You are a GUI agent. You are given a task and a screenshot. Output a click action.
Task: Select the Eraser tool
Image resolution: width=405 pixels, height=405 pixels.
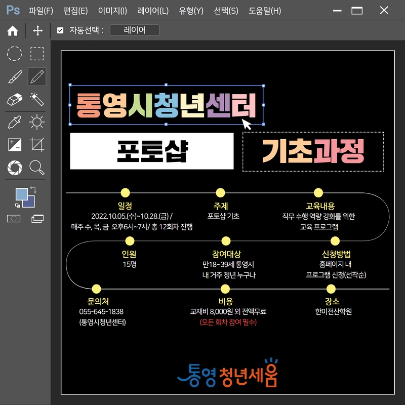click(x=15, y=99)
